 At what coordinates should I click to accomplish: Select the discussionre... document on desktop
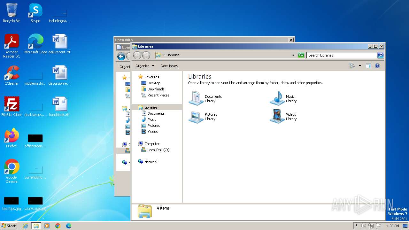(x=59, y=75)
